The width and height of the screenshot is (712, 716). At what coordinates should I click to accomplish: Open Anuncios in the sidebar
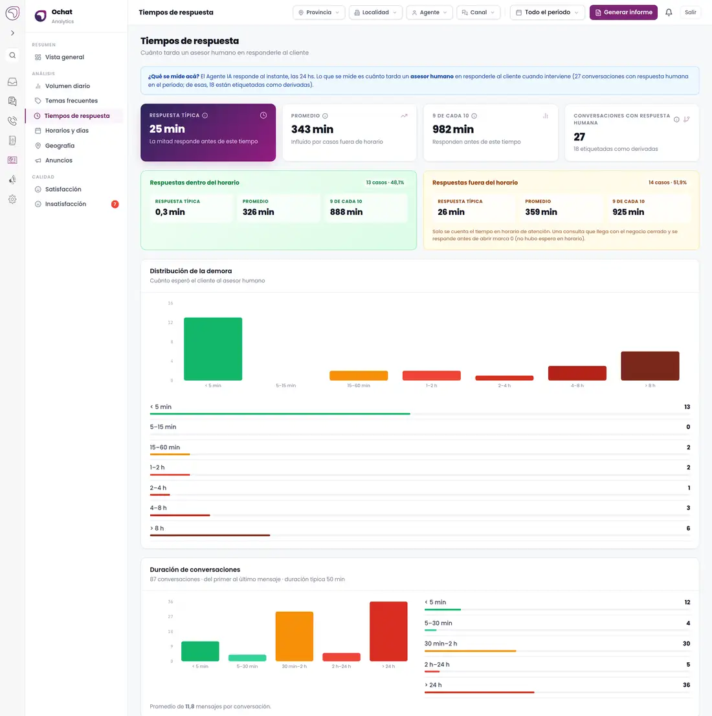tap(74, 161)
